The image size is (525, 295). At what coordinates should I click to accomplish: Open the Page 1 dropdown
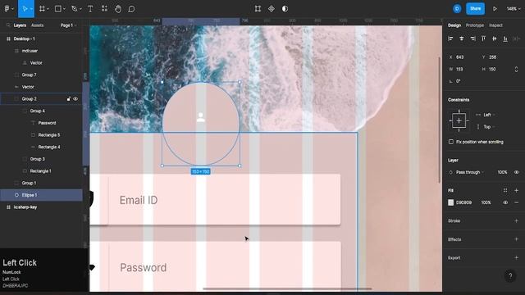coord(68,25)
